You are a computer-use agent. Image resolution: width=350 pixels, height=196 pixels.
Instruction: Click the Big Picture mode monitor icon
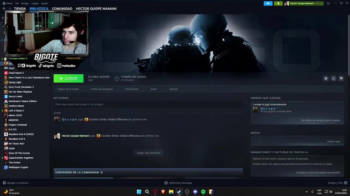pos(328,3)
